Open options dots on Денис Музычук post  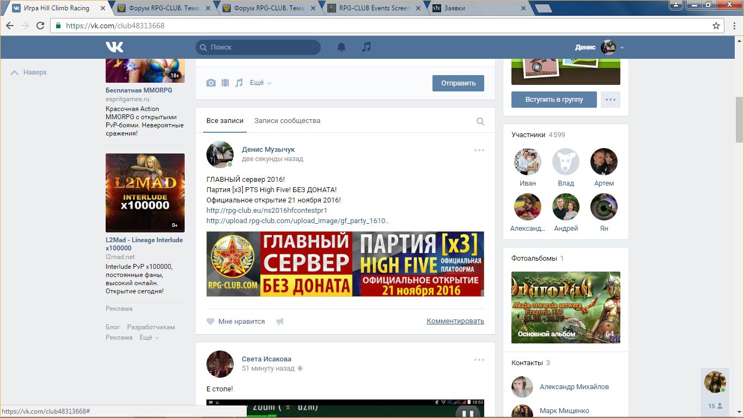click(x=479, y=150)
